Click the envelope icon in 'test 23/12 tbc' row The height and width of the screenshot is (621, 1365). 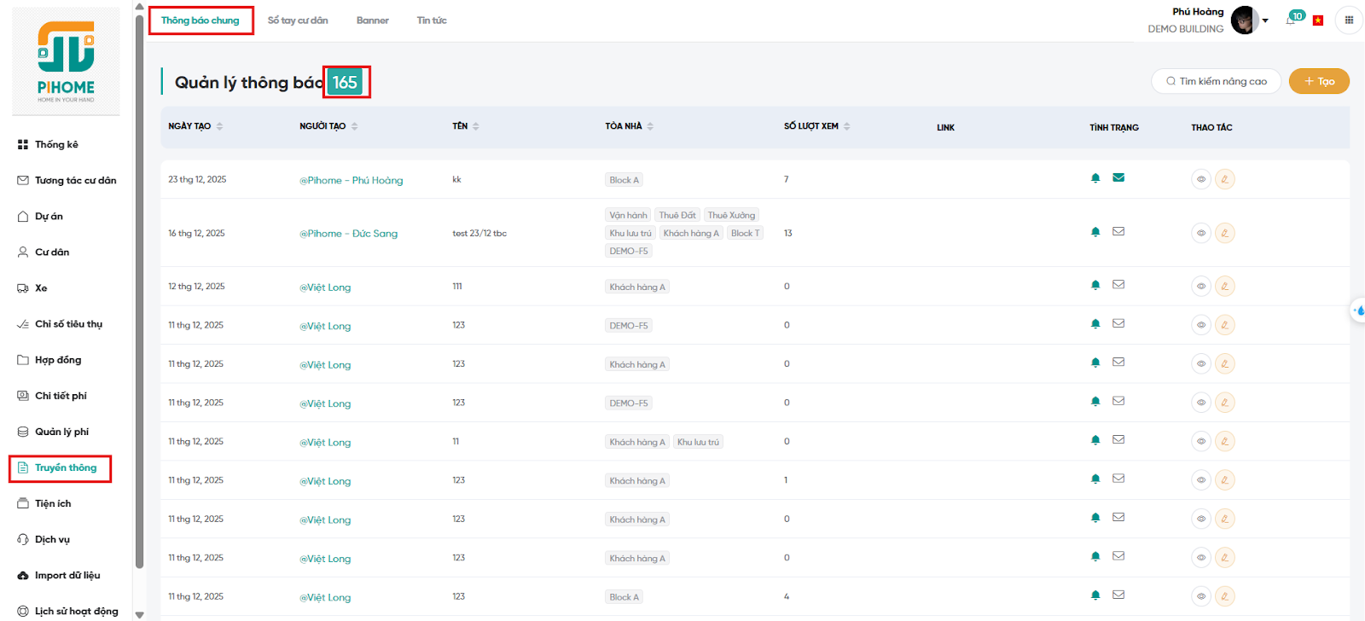coord(1118,231)
